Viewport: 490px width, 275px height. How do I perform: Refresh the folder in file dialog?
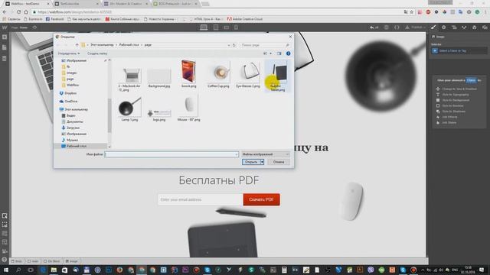coord(234,45)
